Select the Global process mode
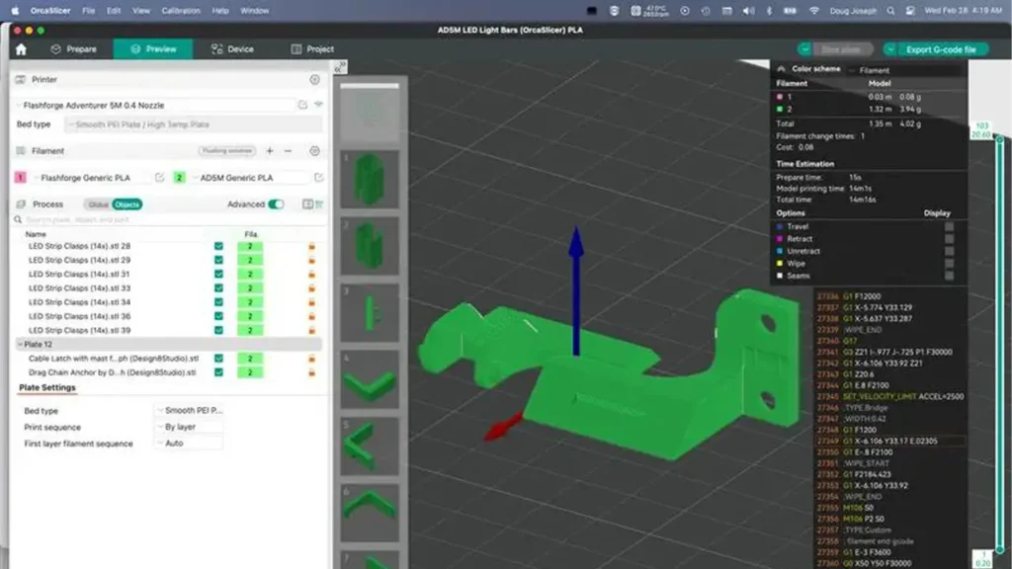 pyautogui.click(x=98, y=204)
